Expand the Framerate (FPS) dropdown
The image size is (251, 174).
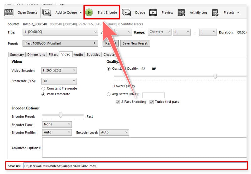[59, 81]
